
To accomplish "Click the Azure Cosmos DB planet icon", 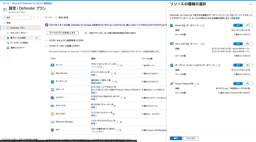I will pos(171,84).
